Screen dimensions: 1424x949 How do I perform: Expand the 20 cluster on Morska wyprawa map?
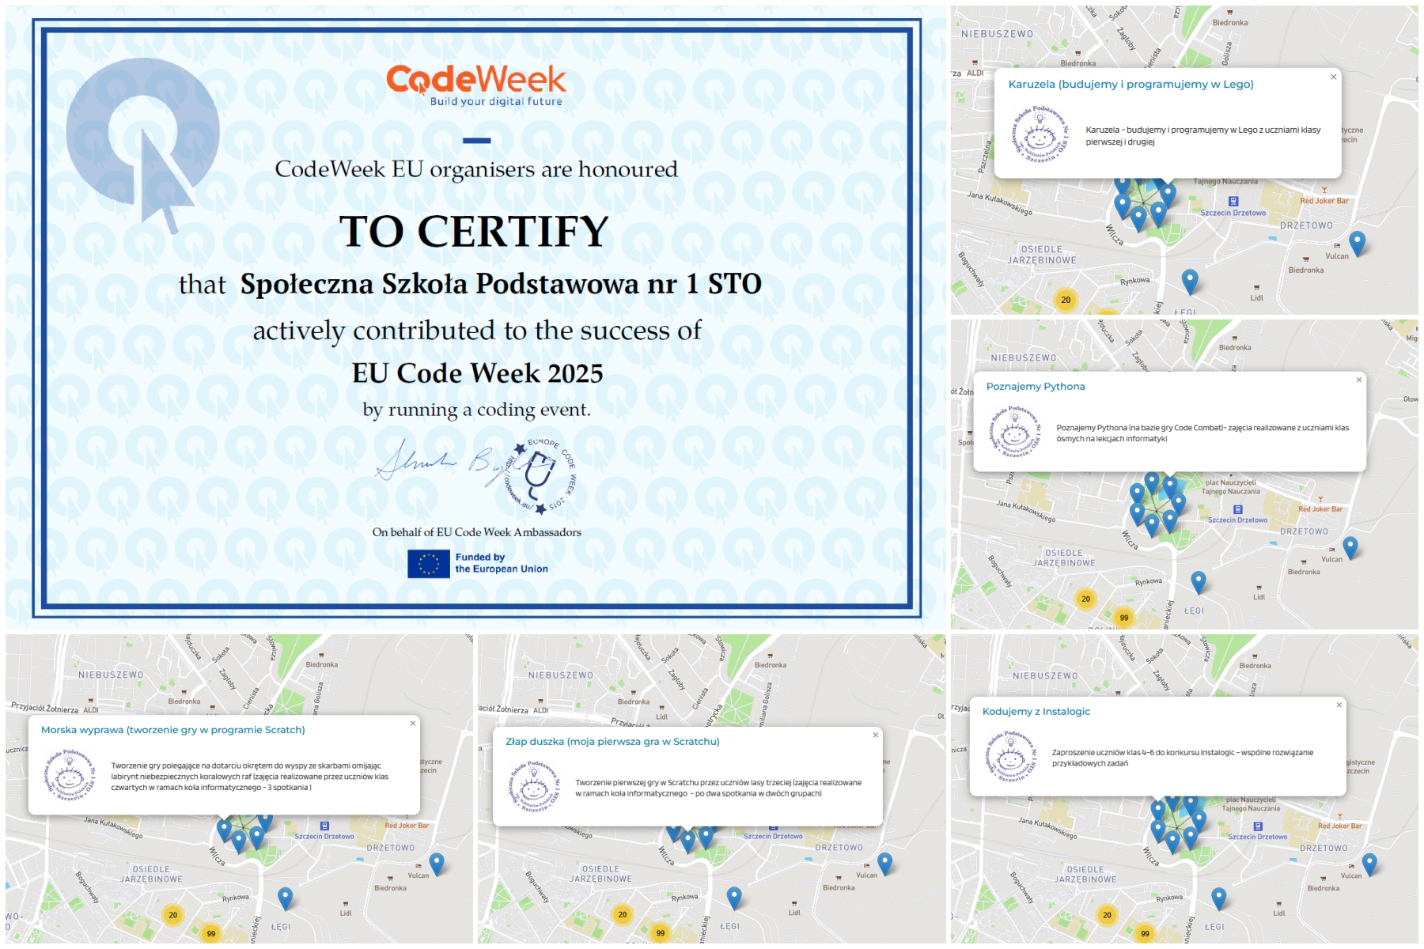click(x=172, y=915)
